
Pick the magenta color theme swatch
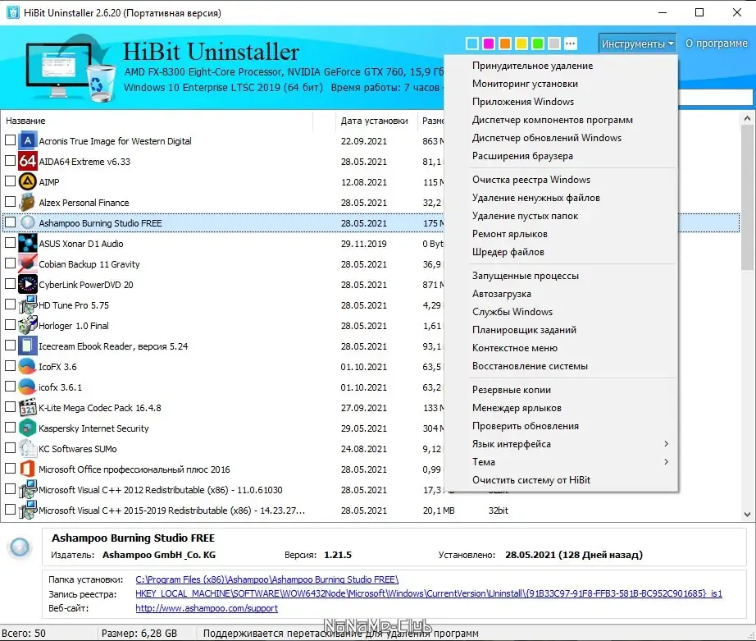tap(489, 44)
